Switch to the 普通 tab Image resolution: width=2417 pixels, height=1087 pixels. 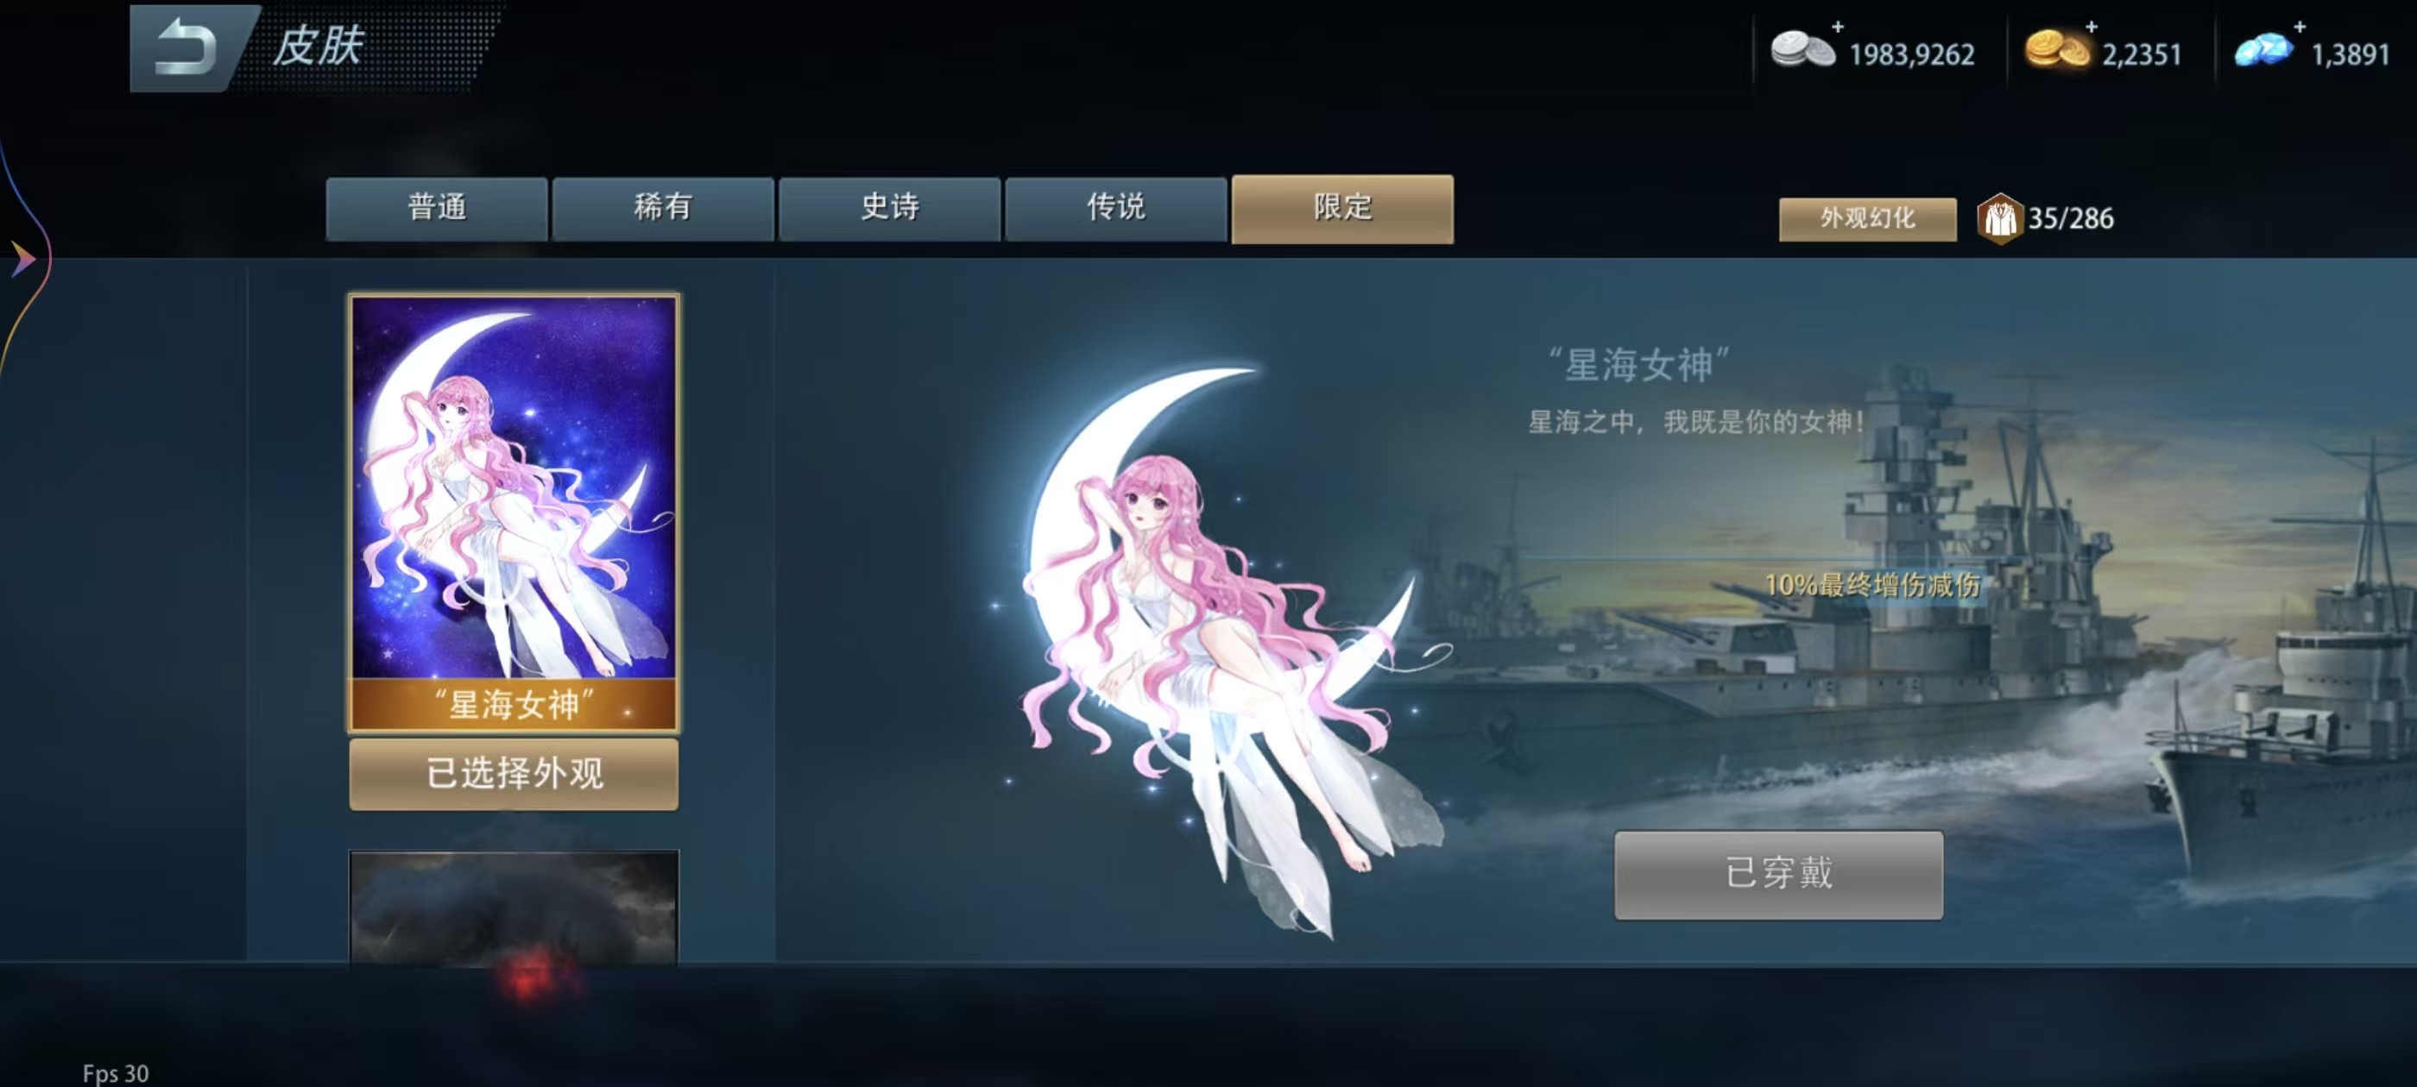[436, 208]
